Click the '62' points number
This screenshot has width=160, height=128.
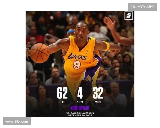point(62,93)
